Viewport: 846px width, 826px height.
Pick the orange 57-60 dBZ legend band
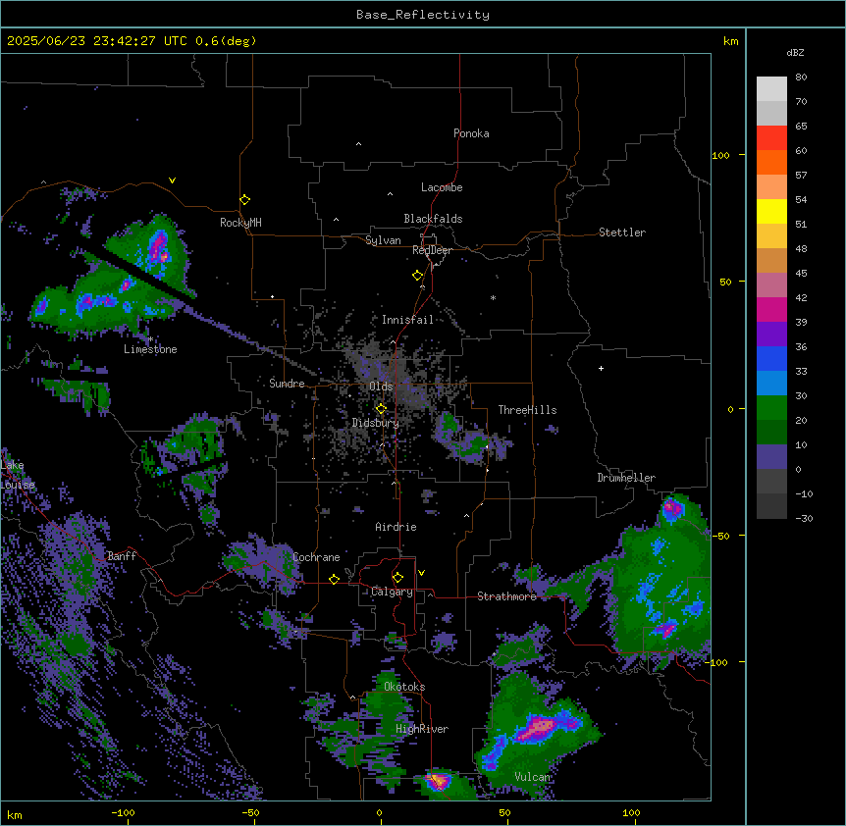click(771, 163)
